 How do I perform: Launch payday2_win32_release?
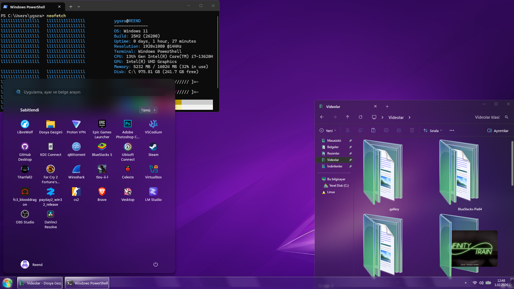coord(51,197)
